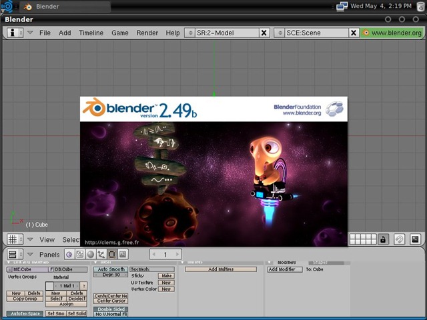Toggle the No V.Normal Flip option

(x=111, y=314)
